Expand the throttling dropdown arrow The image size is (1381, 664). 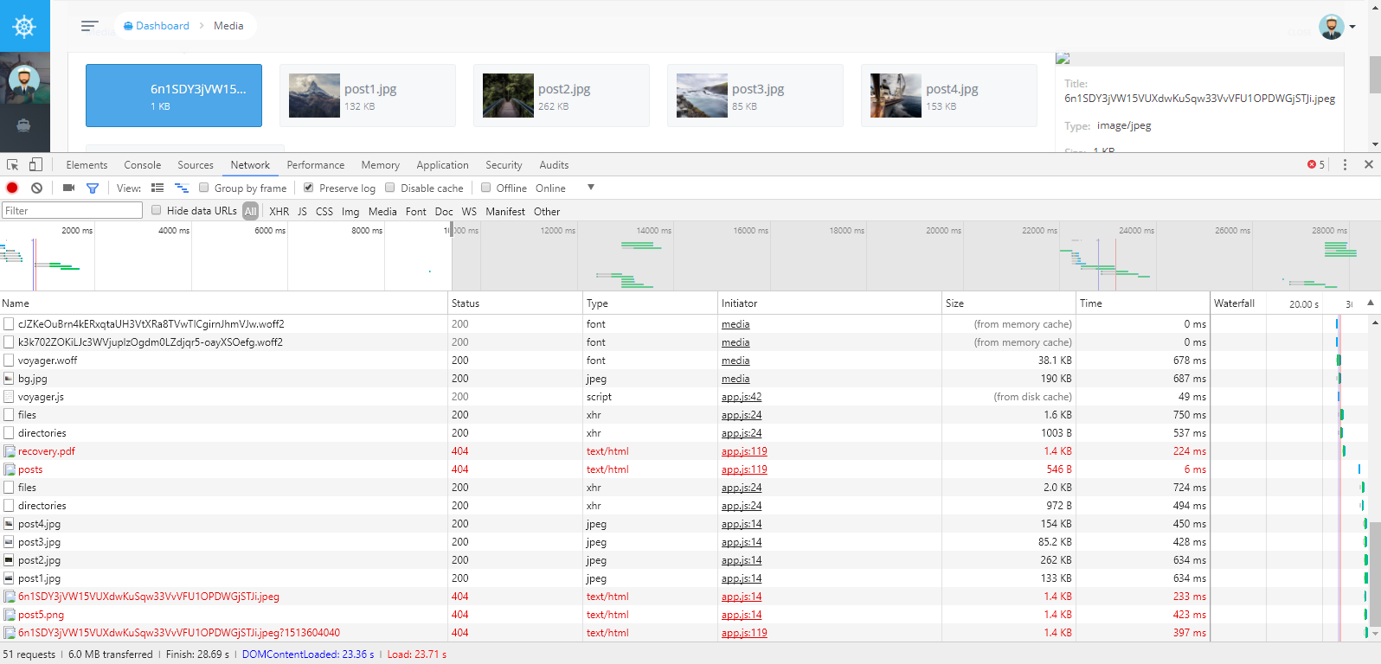tap(591, 188)
